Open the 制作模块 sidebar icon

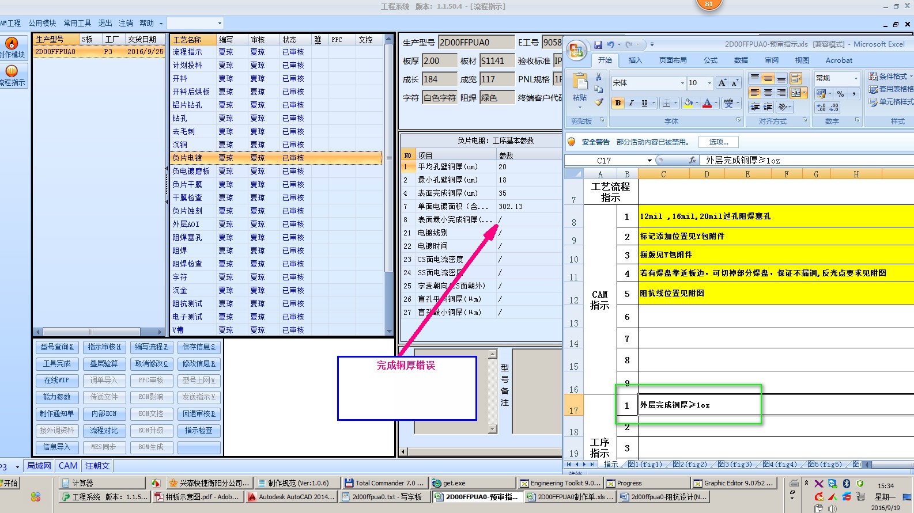12,47
